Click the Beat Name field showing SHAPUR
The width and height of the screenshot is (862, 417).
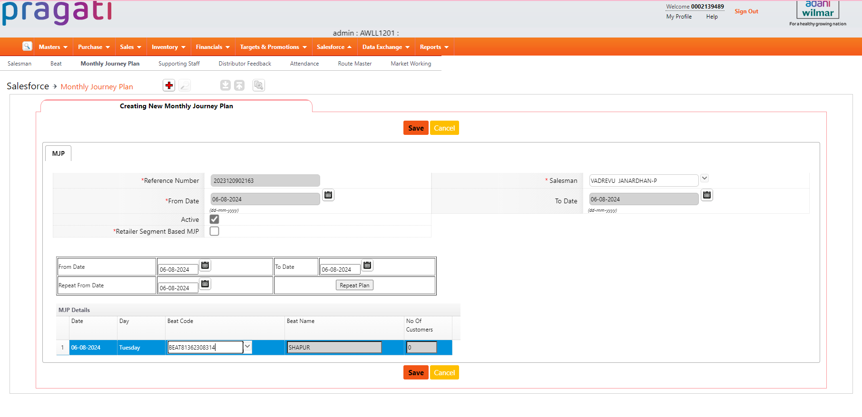pos(334,347)
